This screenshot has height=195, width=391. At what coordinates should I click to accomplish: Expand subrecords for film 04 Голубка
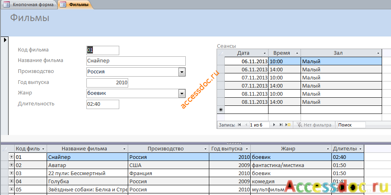[11, 181]
